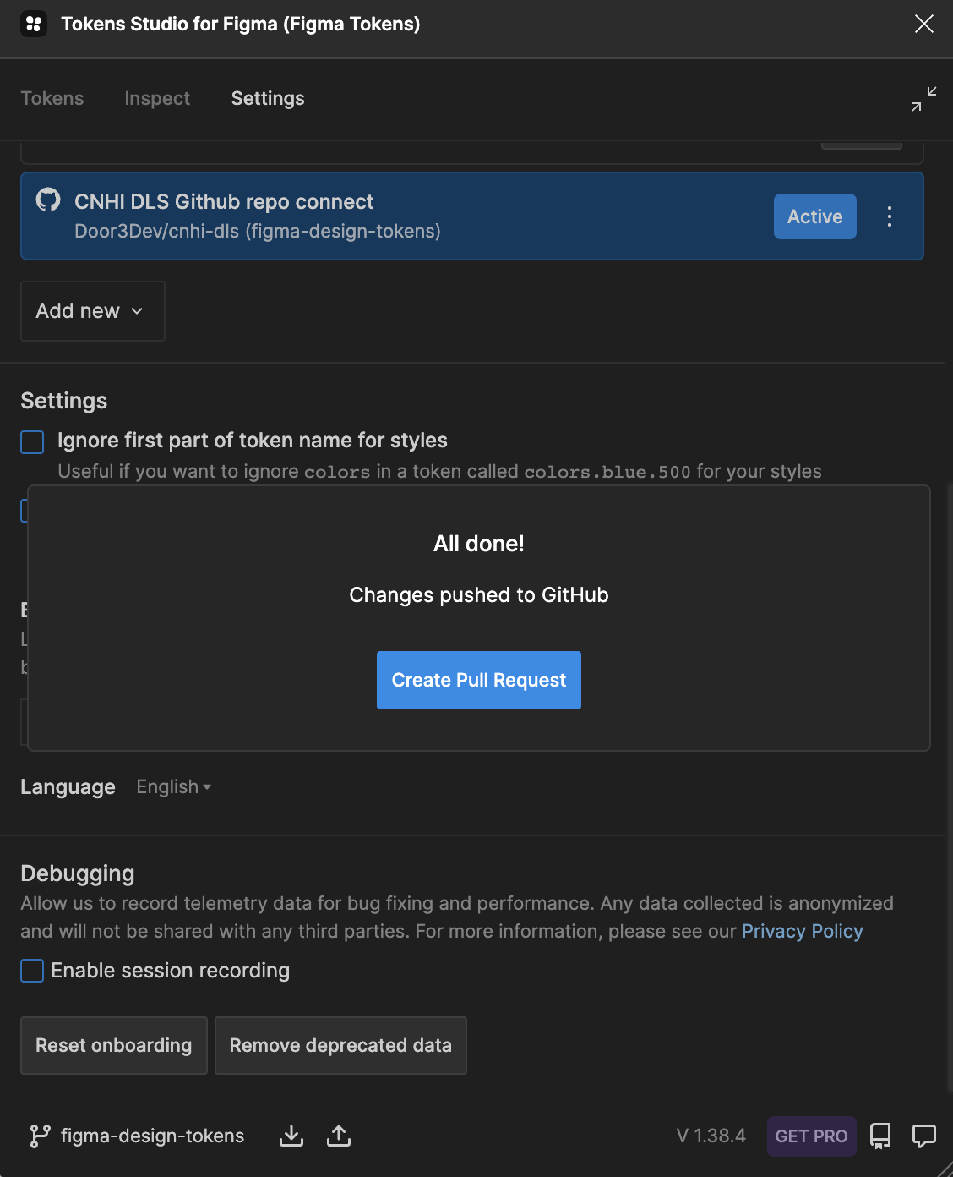Click the git branch icon in the footer
This screenshot has width=953, height=1177.
[39, 1136]
